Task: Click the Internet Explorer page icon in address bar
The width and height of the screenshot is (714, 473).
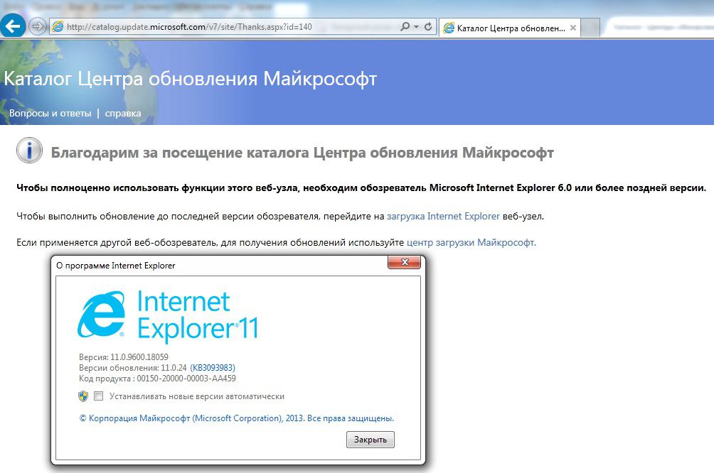Action: [58, 27]
